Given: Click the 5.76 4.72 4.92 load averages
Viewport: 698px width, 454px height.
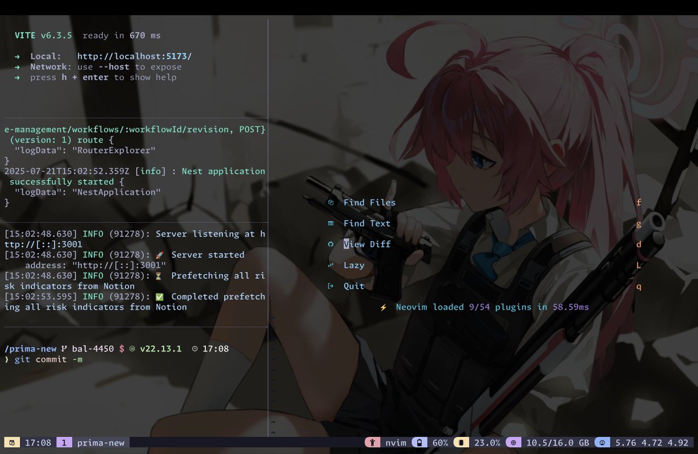Looking at the screenshot, I should click(651, 443).
